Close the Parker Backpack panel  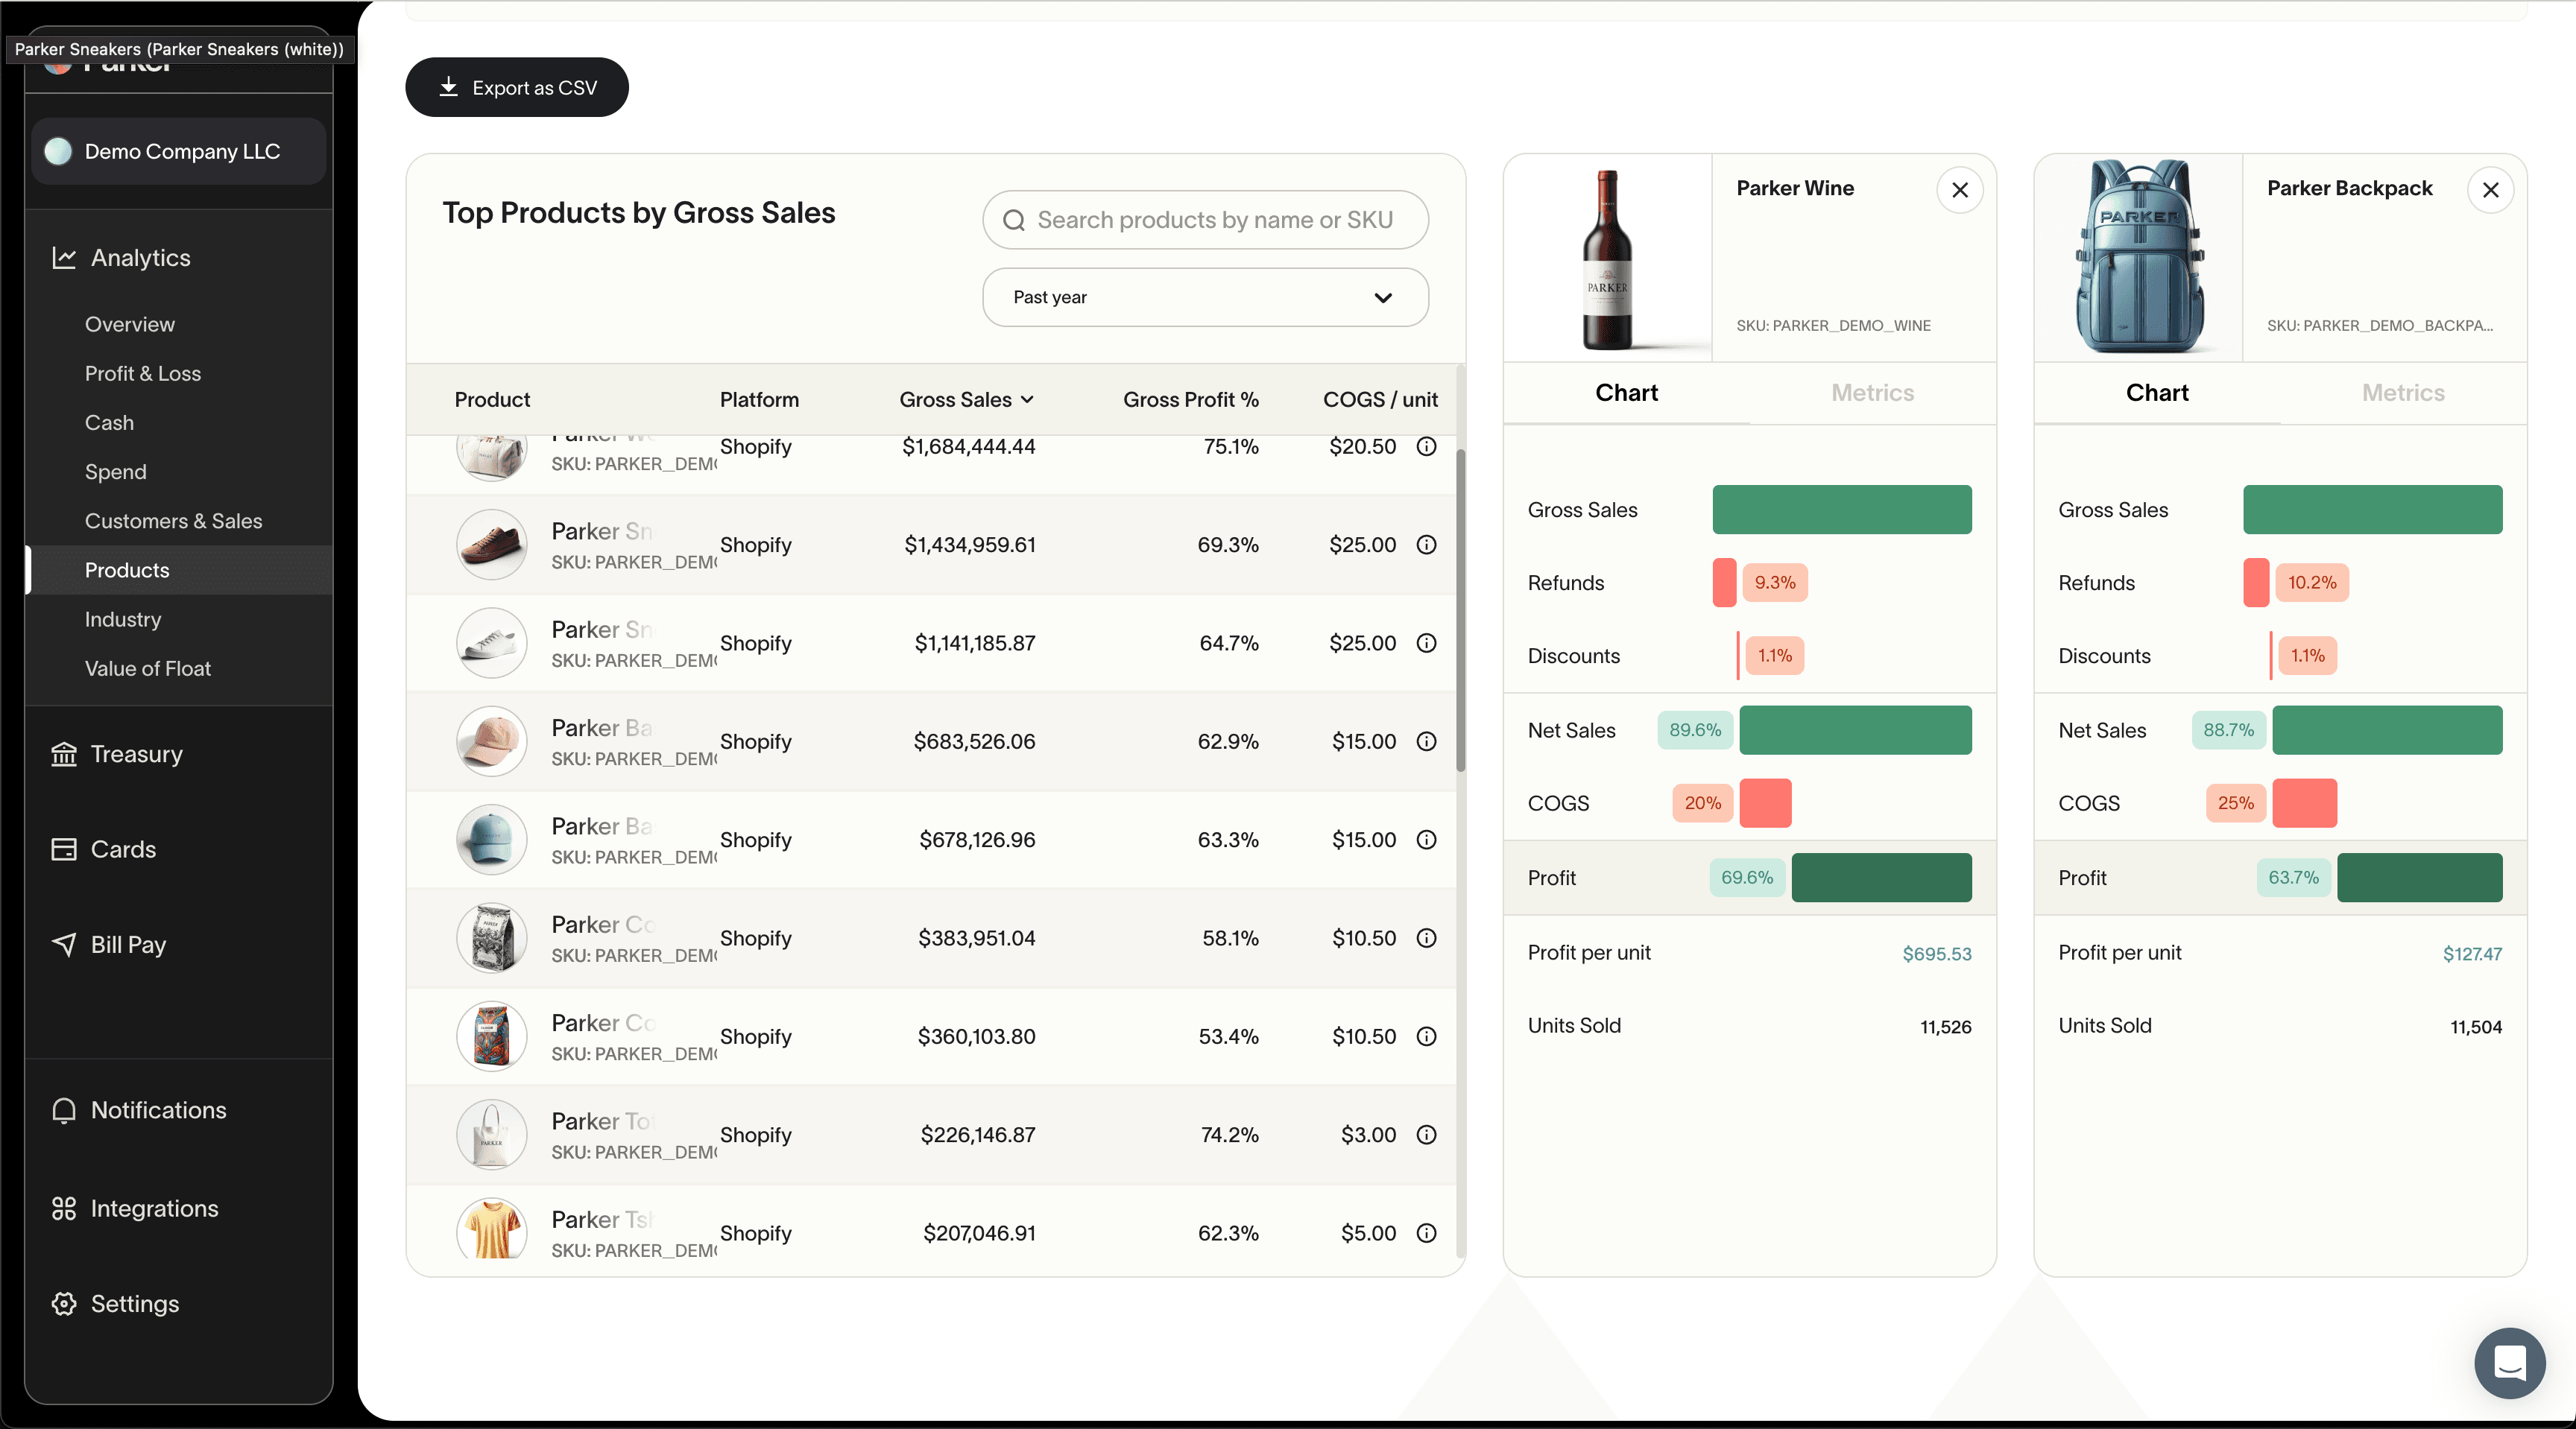2491,190
